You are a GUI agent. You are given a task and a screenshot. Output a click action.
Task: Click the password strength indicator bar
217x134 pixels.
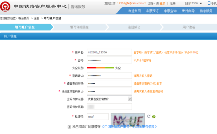(x=101, y=68)
